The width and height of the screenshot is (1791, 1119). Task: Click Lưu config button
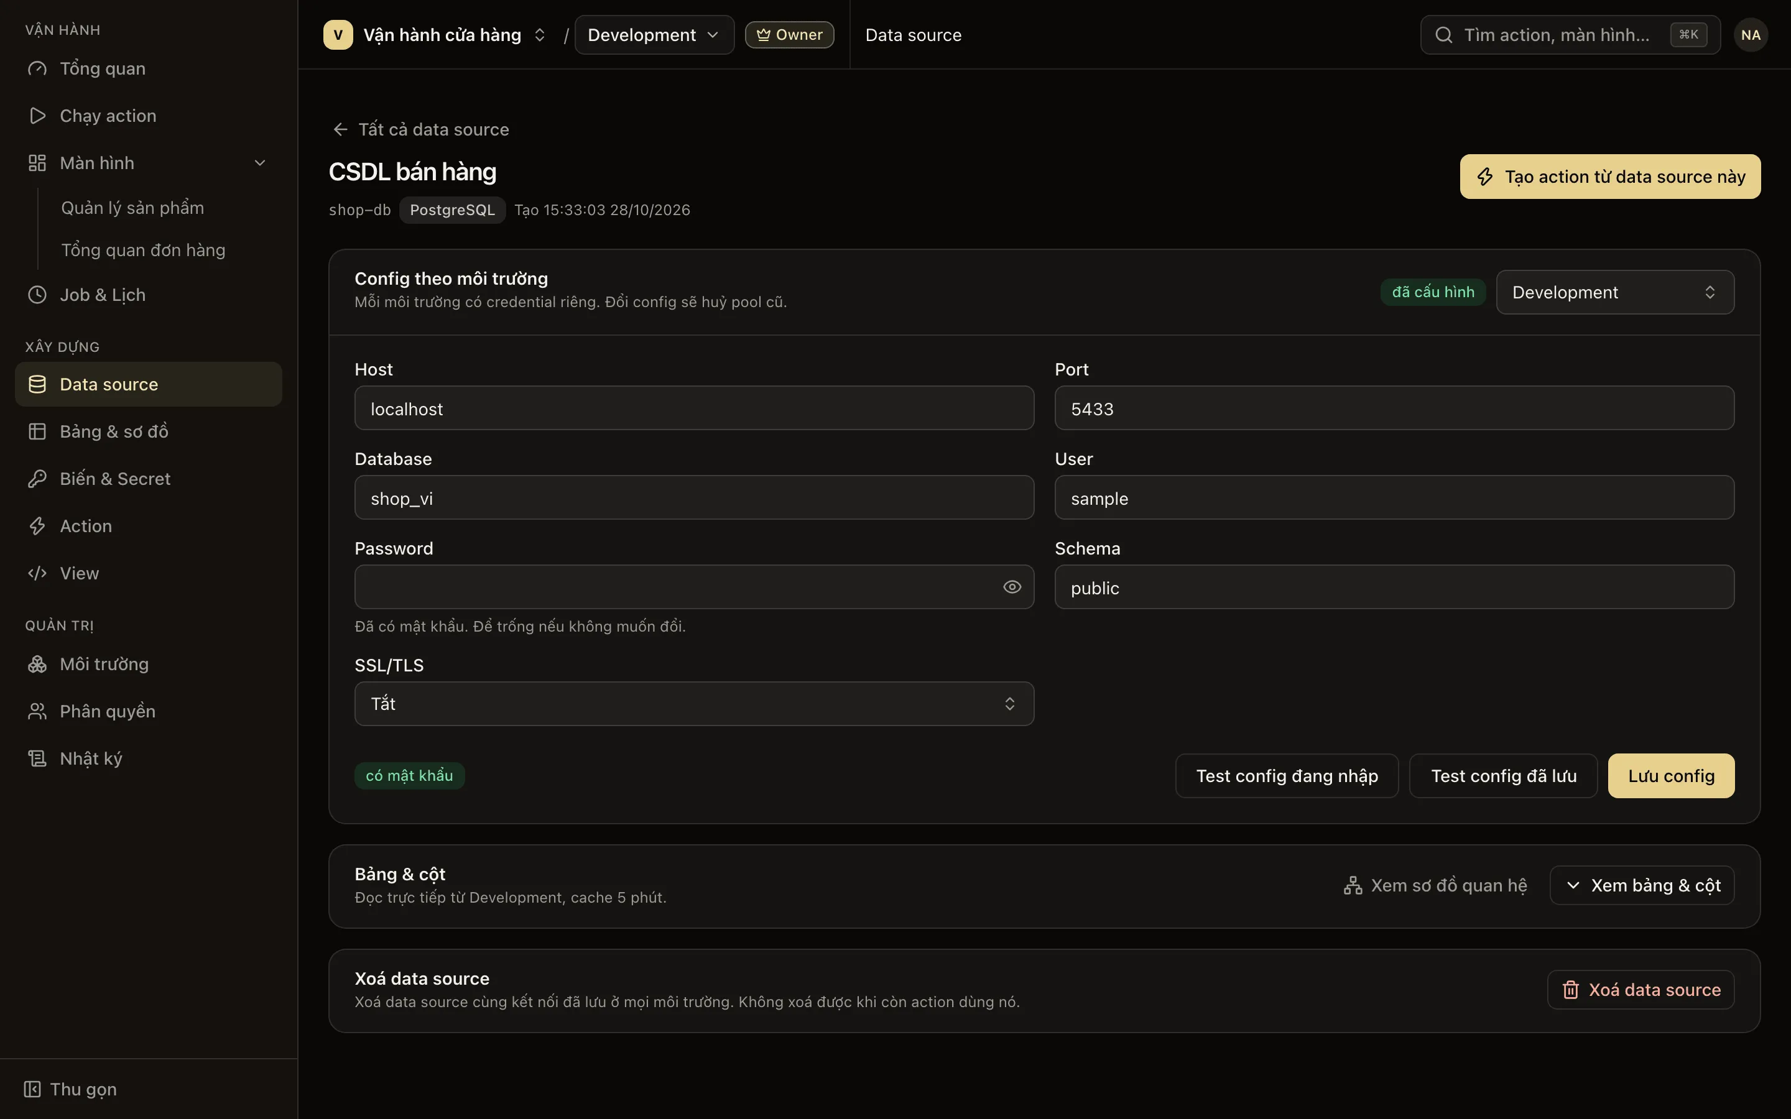pyautogui.click(x=1671, y=776)
